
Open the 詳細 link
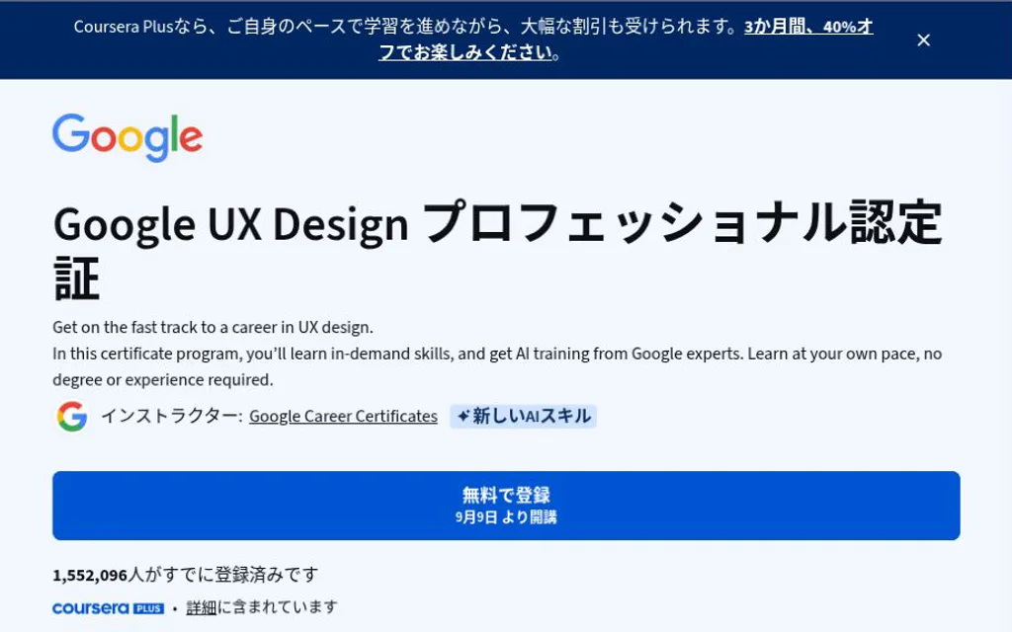click(x=202, y=607)
